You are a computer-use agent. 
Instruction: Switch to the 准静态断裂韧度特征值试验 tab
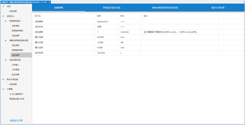point(165,8)
